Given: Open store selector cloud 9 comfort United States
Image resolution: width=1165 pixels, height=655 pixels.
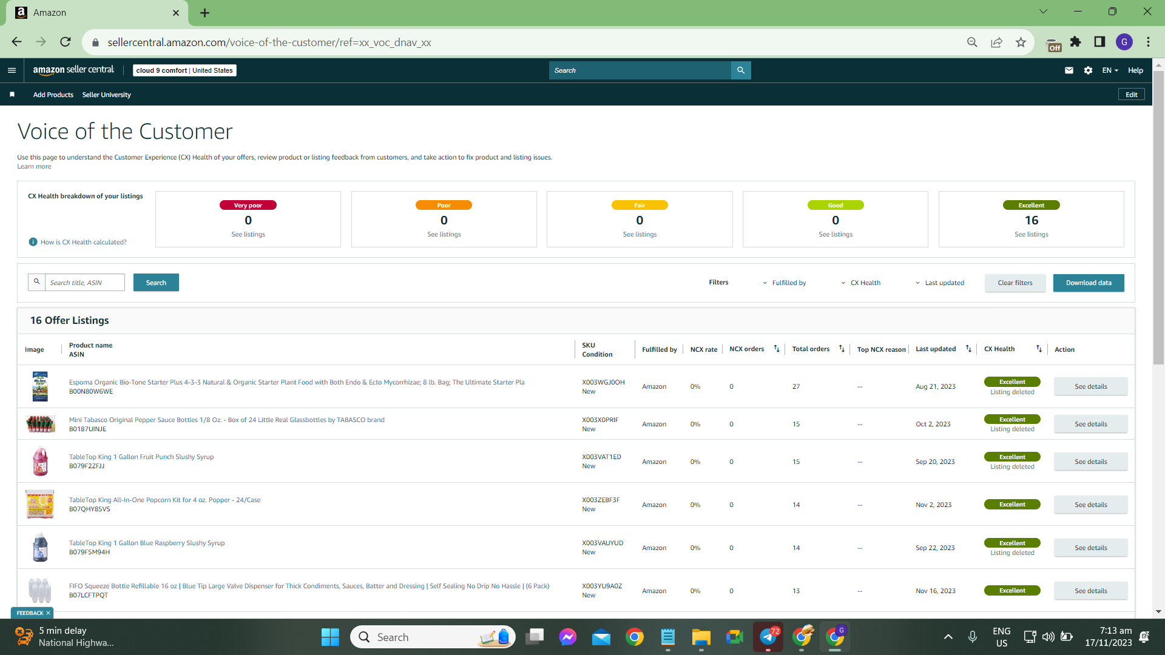Looking at the screenshot, I should click(x=184, y=70).
